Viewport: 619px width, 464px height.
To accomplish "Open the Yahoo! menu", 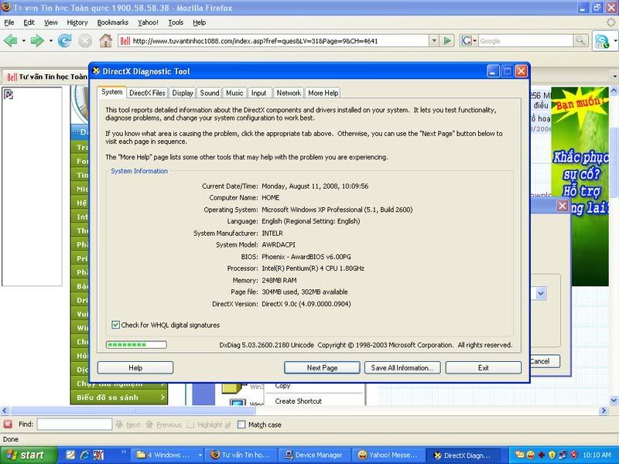I will coord(148,22).
